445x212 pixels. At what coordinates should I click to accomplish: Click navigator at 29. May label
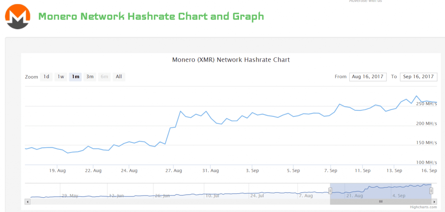pyautogui.click(x=70, y=195)
